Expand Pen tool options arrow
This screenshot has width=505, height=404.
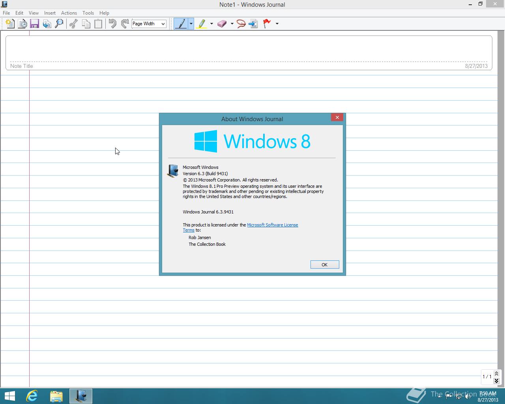point(191,24)
